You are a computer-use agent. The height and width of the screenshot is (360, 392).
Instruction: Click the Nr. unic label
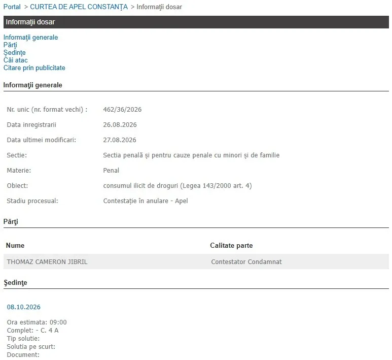(x=47, y=109)
